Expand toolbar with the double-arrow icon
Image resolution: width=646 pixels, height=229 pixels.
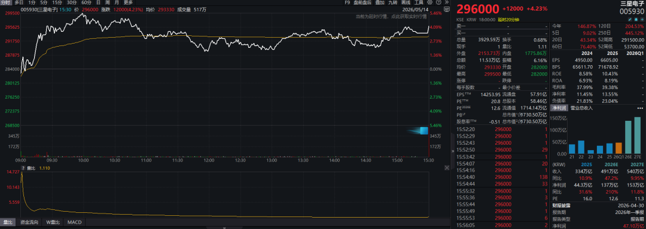click(447, 2)
